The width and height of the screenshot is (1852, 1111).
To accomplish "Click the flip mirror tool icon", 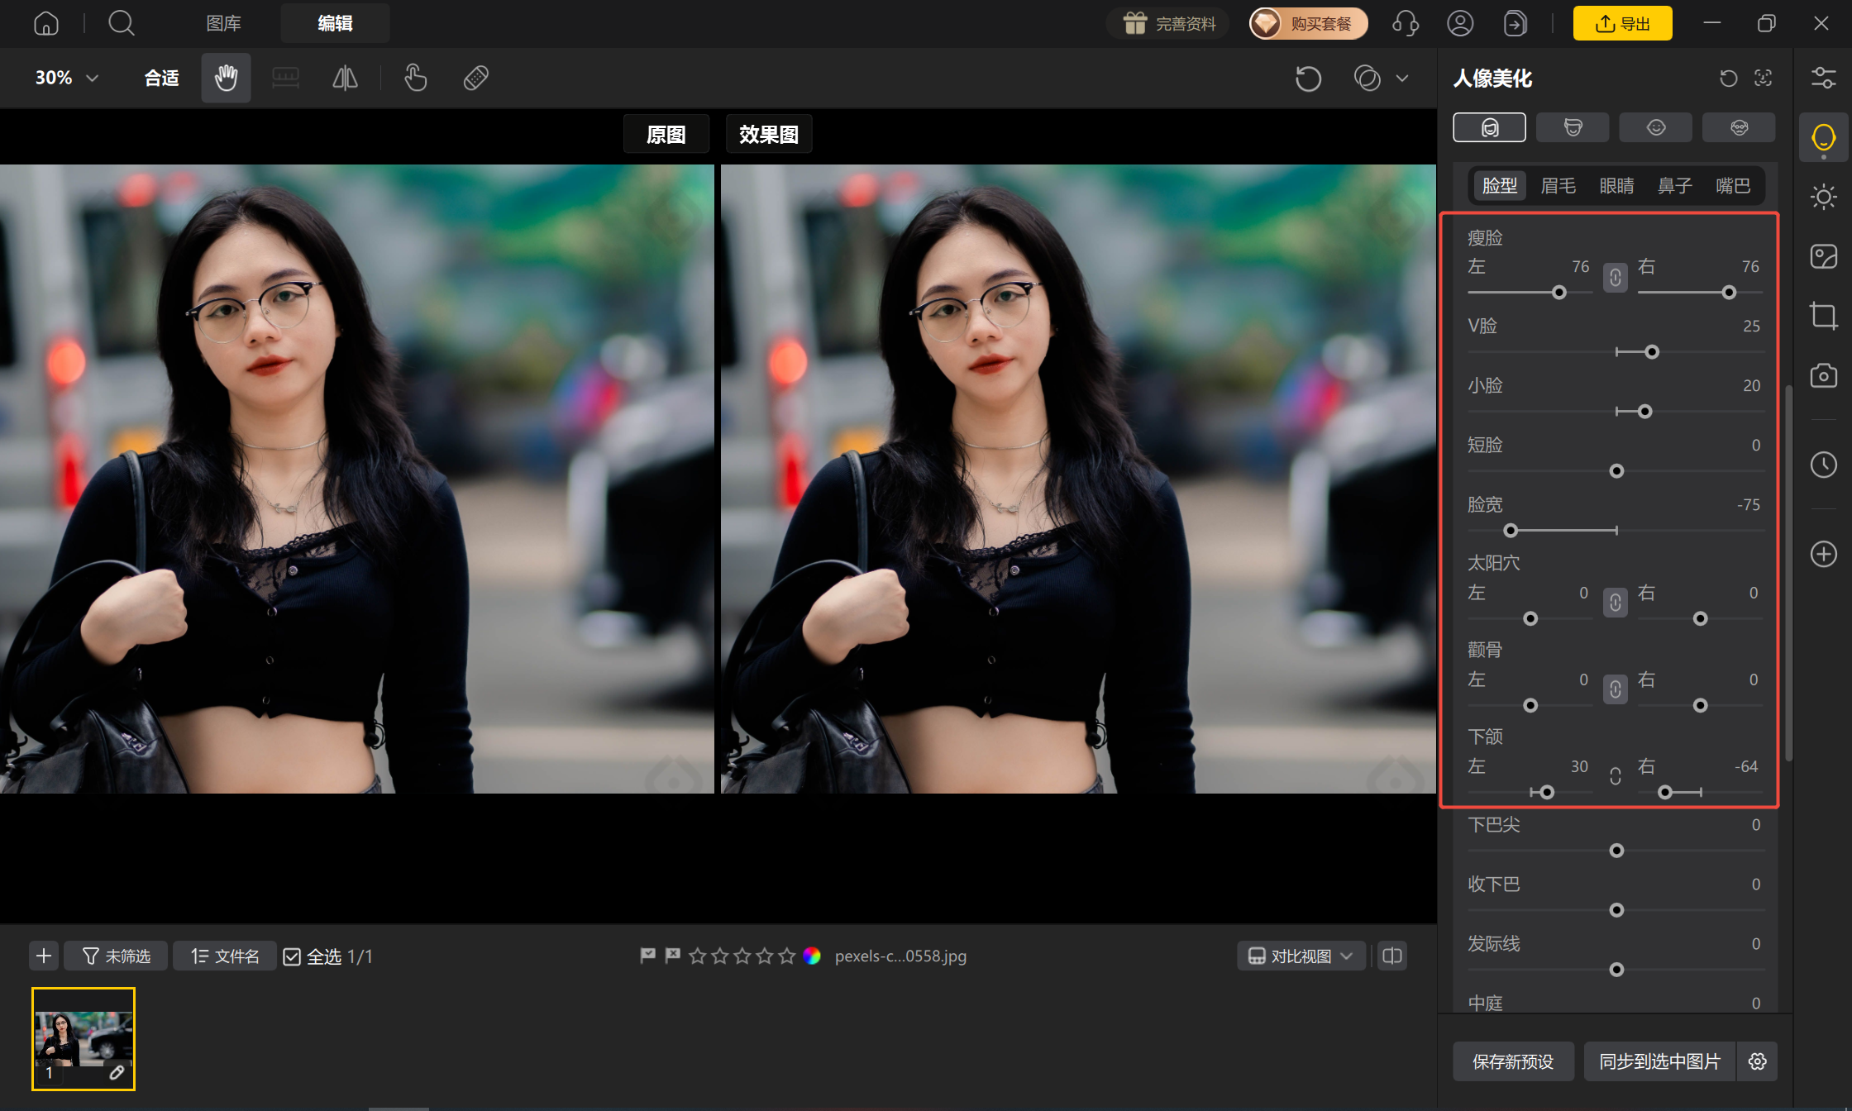I will (345, 79).
